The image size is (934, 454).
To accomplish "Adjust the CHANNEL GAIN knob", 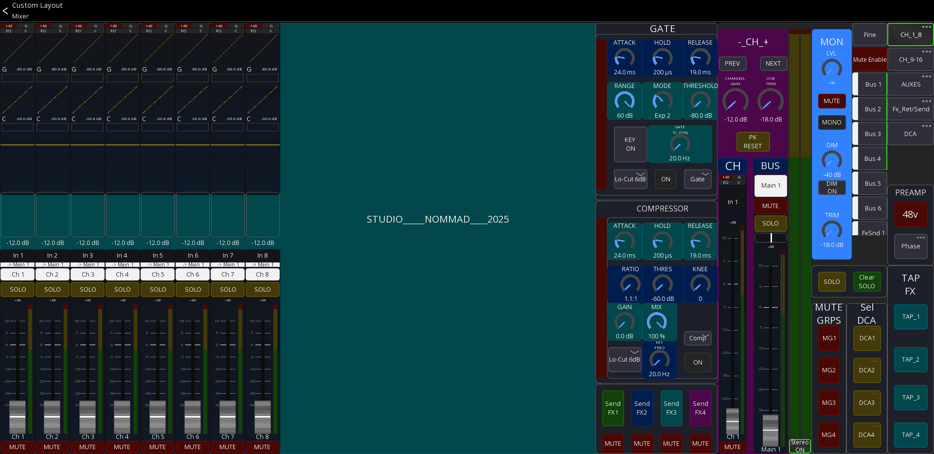I will point(735,102).
